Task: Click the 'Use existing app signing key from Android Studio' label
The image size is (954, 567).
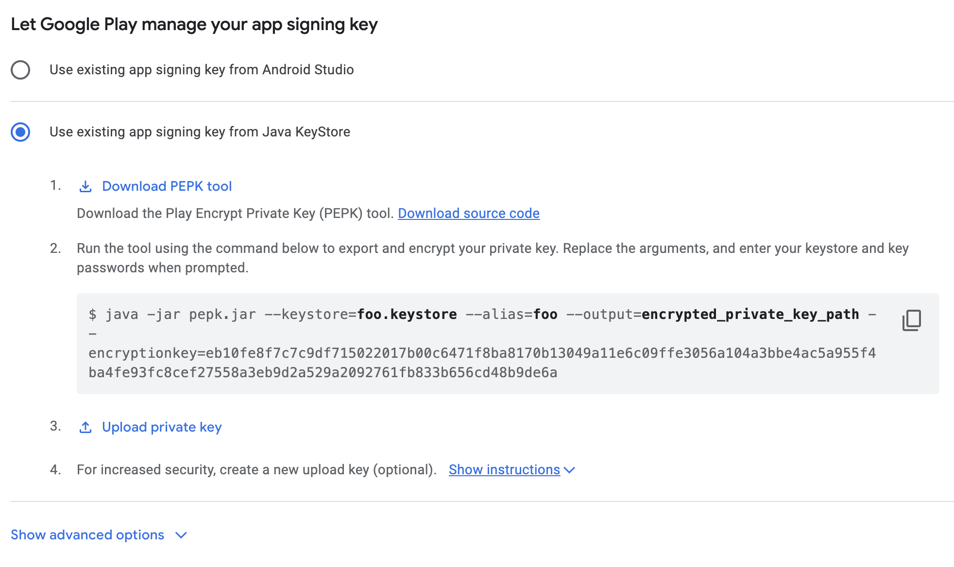Action: click(202, 70)
